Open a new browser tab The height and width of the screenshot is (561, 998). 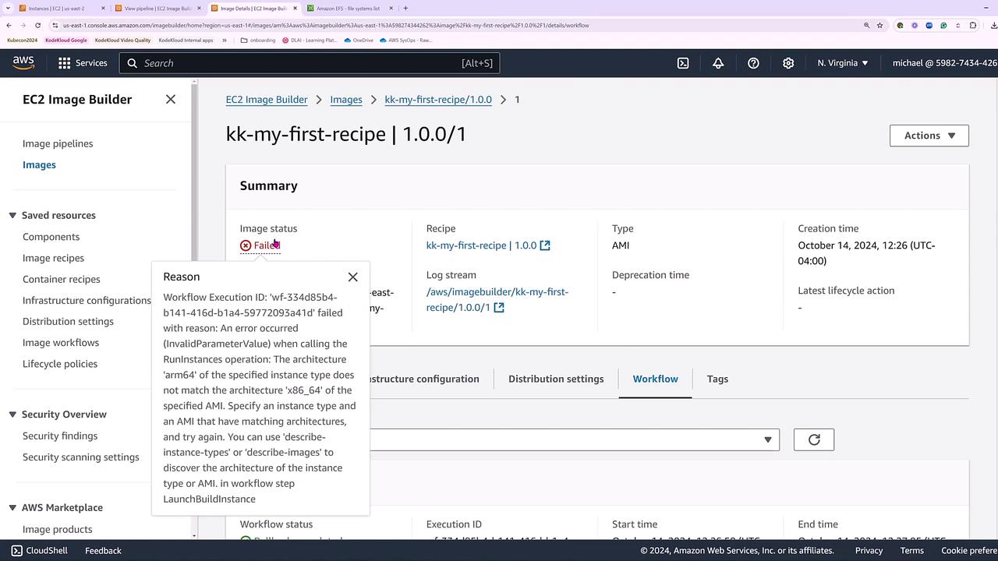click(x=405, y=9)
